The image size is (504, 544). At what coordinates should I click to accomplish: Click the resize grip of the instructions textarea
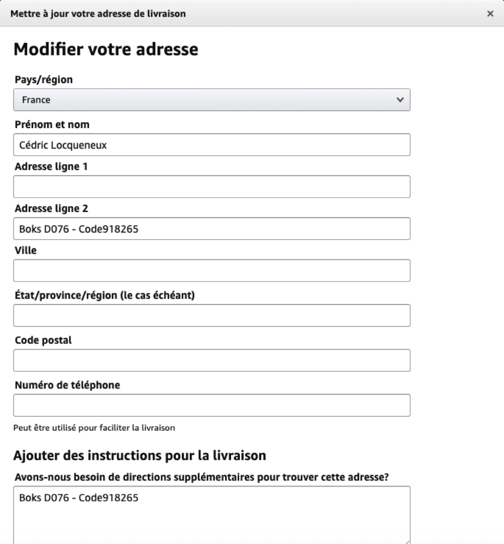[x=407, y=541]
